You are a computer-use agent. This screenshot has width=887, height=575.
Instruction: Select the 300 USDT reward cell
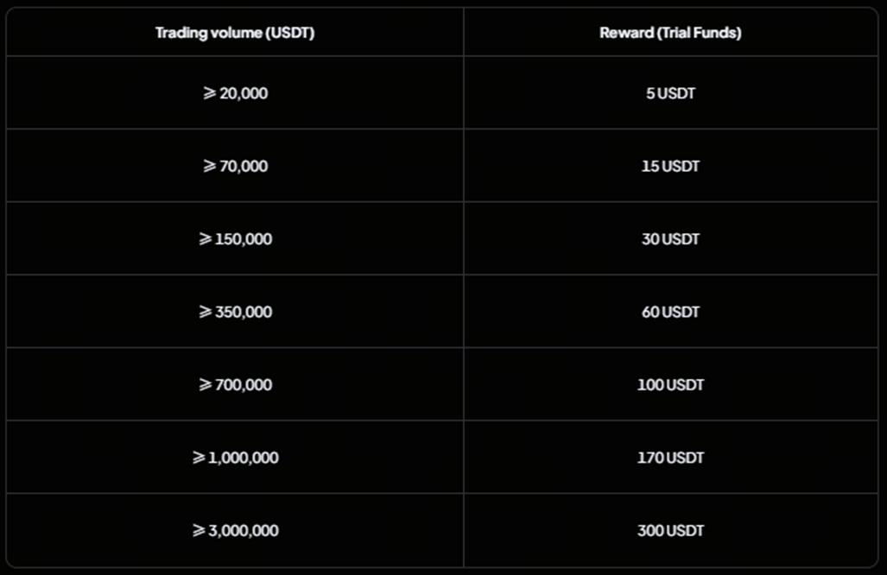[x=670, y=531]
